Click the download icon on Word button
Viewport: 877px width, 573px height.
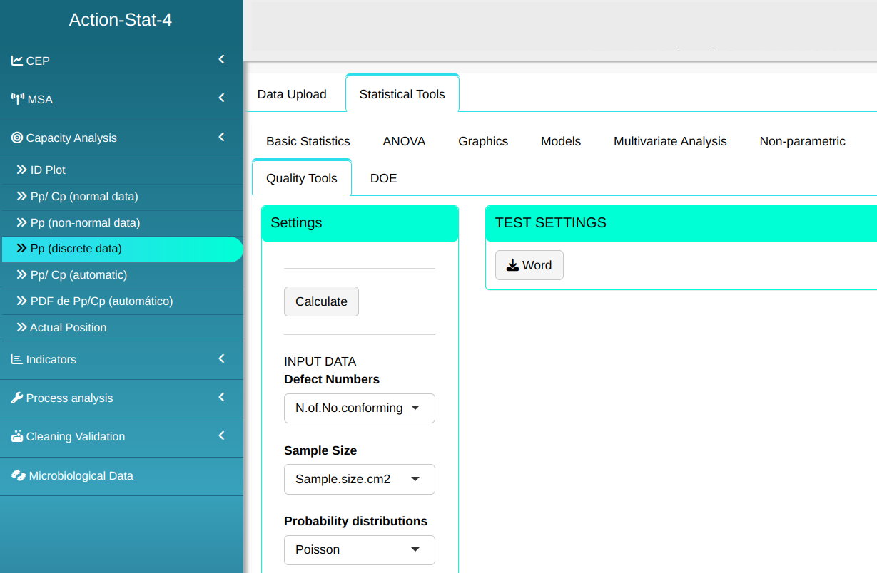click(512, 265)
